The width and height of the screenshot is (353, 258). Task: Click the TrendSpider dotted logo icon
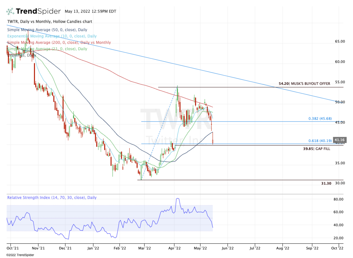(x=10, y=11)
